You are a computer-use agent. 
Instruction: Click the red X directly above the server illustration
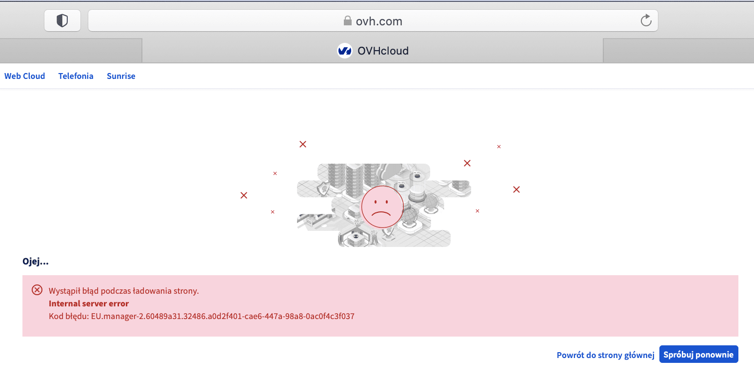click(303, 144)
